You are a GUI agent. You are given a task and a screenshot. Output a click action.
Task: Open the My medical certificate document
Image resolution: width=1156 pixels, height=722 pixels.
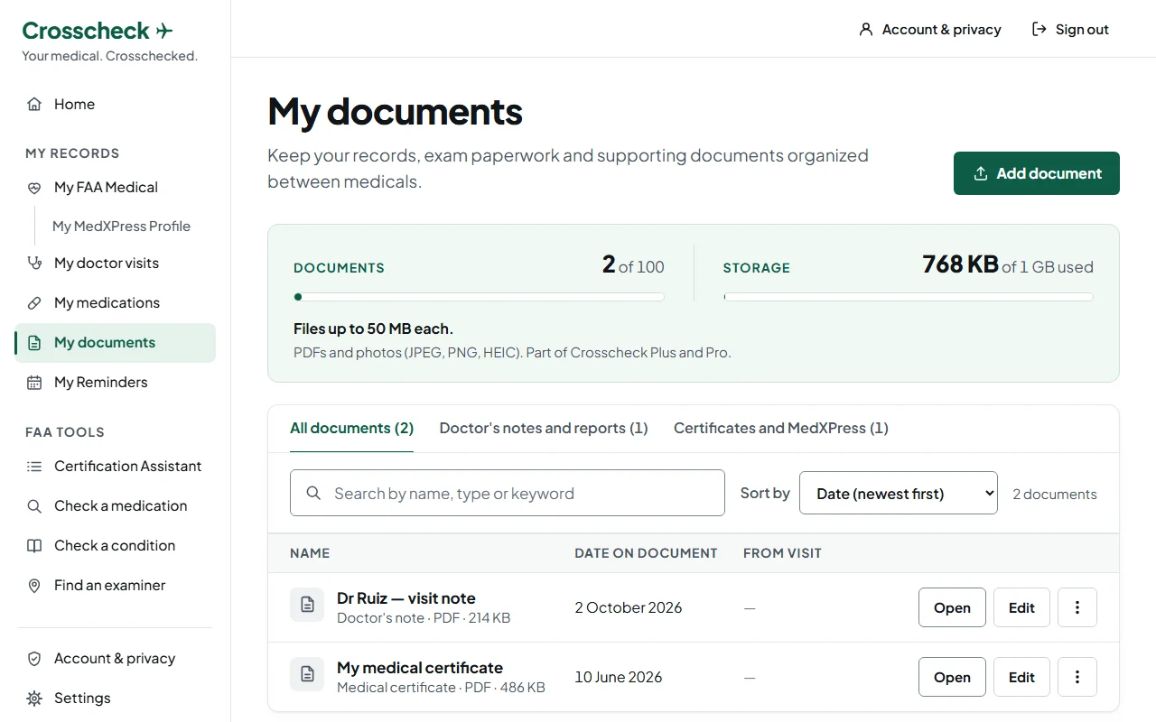[x=952, y=677]
